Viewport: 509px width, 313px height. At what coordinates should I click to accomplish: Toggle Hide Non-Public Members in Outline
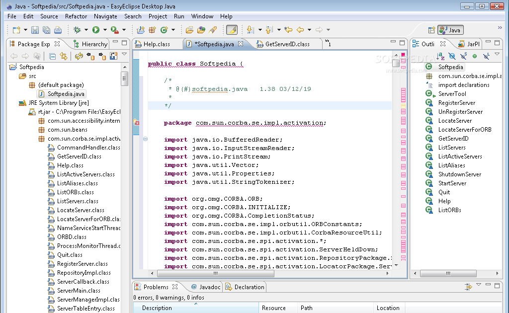click(x=475, y=57)
